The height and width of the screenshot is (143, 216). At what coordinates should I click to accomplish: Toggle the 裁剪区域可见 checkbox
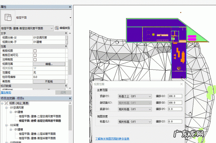pos(35,55)
